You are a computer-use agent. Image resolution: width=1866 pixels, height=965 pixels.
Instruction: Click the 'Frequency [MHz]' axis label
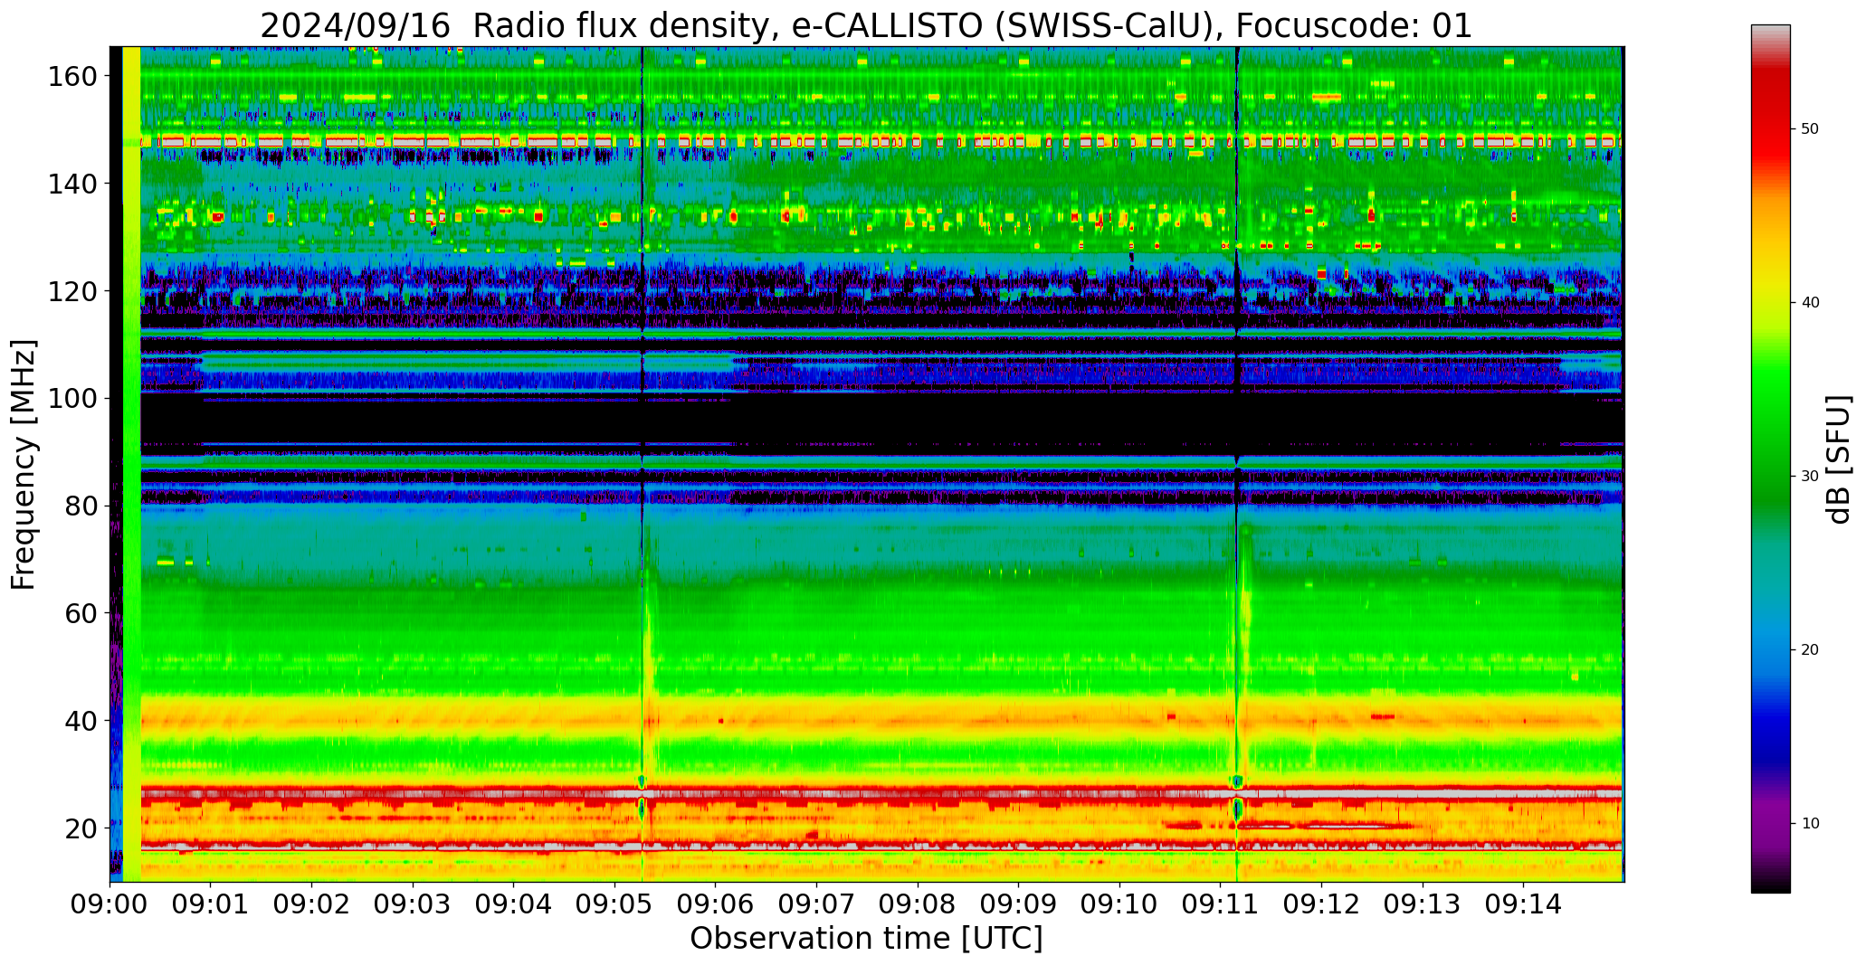(x=24, y=464)
